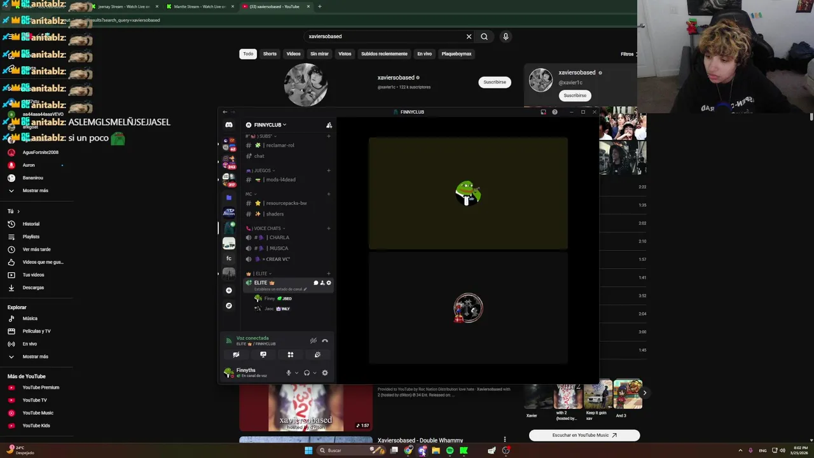This screenshot has width=814, height=458.
Task: Open Playlists in the YouTube sidebar
Action: pyautogui.click(x=31, y=237)
